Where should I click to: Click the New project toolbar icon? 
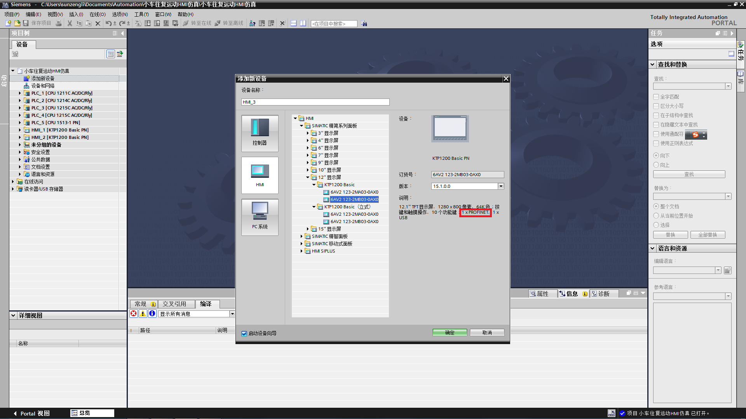[8, 23]
